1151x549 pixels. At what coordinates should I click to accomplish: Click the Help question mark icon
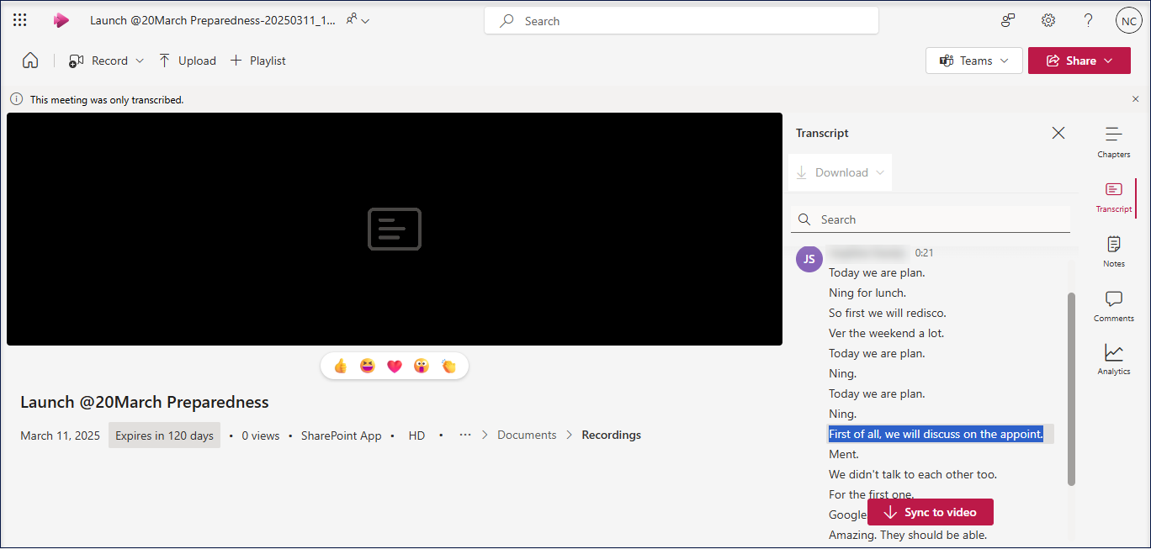pyautogui.click(x=1088, y=21)
